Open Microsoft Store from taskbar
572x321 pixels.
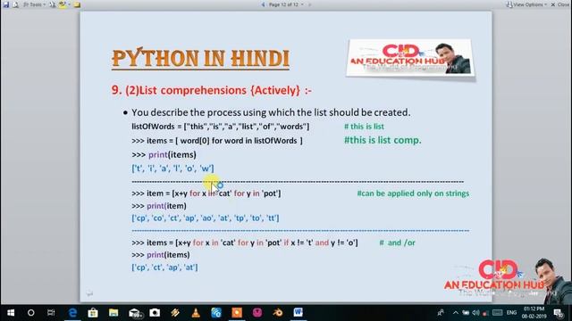point(93,313)
